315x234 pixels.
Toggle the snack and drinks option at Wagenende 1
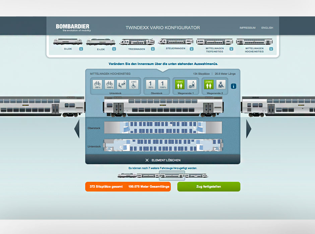pos(192,84)
